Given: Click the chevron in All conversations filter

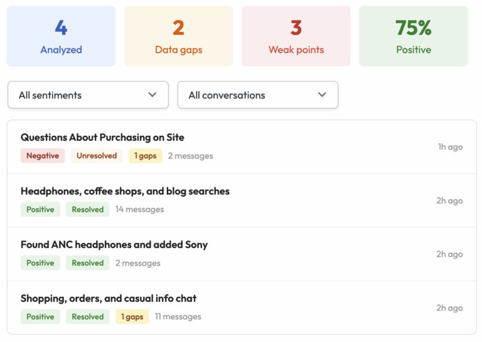Looking at the screenshot, I should pyautogui.click(x=322, y=95).
